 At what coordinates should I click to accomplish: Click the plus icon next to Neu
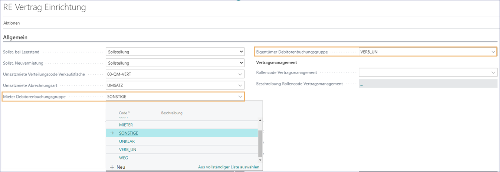pyautogui.click(x=112, y=167)
